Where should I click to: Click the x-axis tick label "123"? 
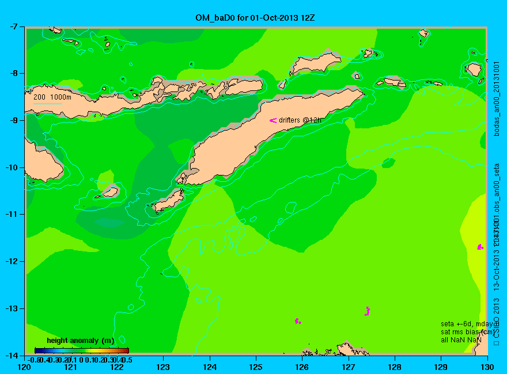(163, 367)
